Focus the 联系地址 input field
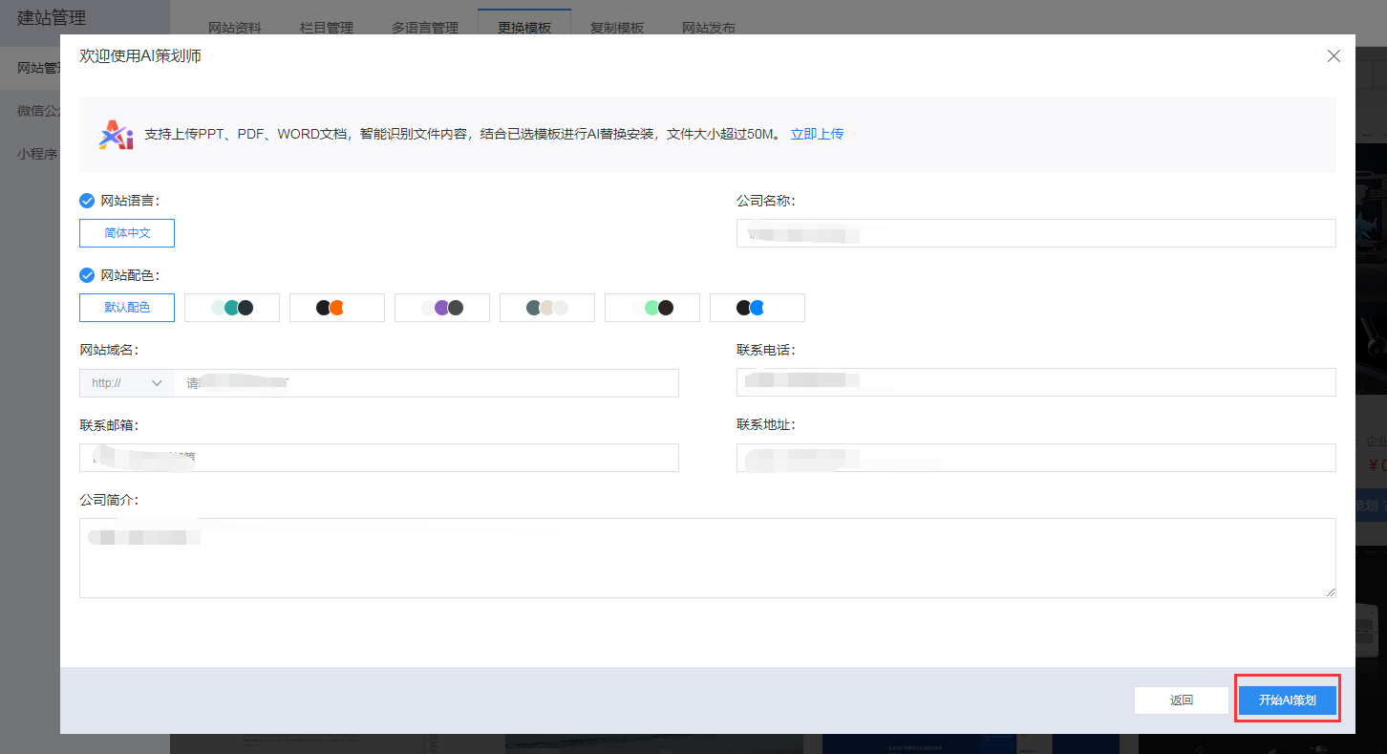This screenshot has width=1387, height=754. (1036, 458)
